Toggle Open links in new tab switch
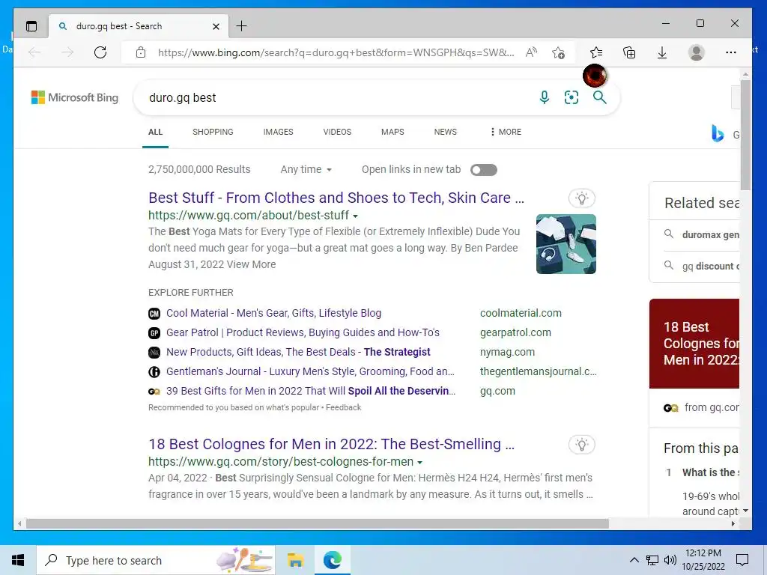Viewport: 767px width, 575px height. click(484, 170)
